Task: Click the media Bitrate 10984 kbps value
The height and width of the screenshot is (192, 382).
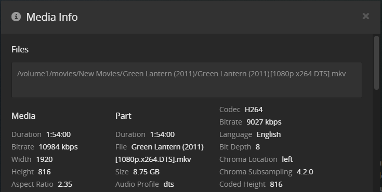Action: (58, 147)
